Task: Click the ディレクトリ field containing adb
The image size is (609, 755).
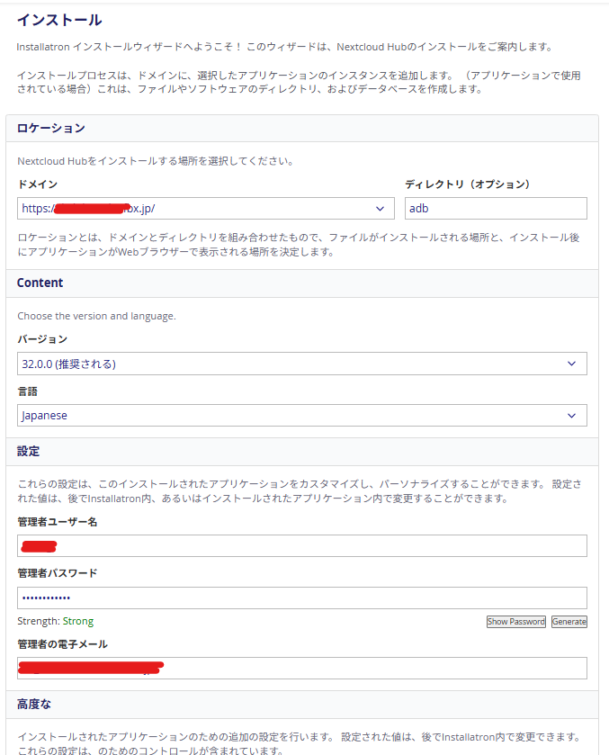Action: point(496,209)
